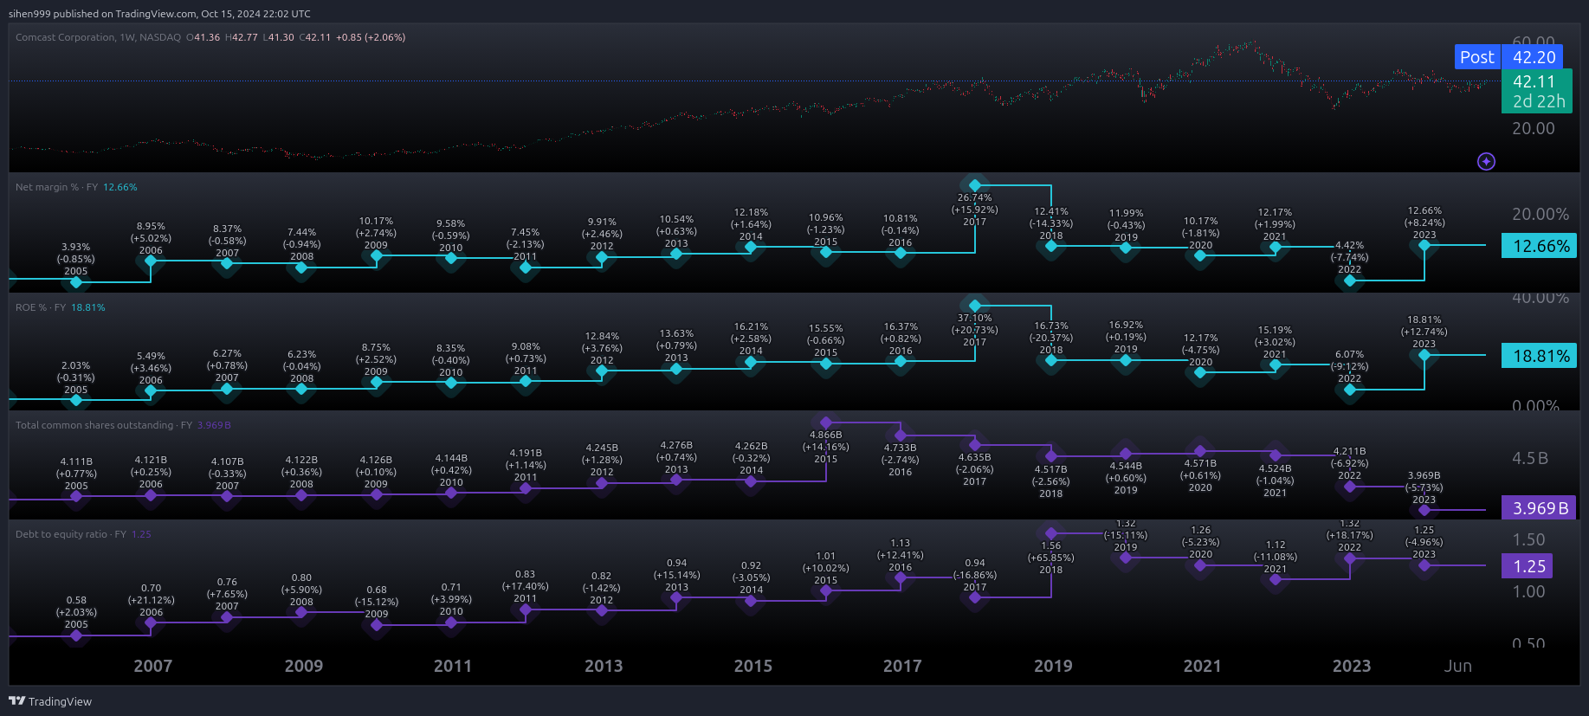Click the 2007 year on time axis
This screenshot has width=1589, height=716.
click(152, 666)
